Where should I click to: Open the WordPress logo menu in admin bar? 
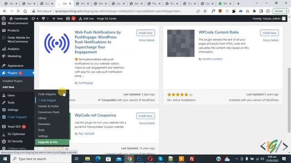(x=4, y=19)
